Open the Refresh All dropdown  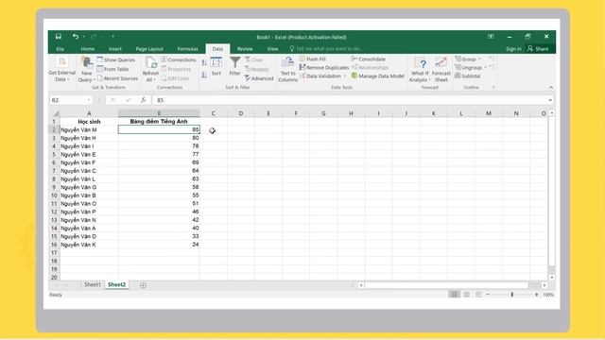150,69
